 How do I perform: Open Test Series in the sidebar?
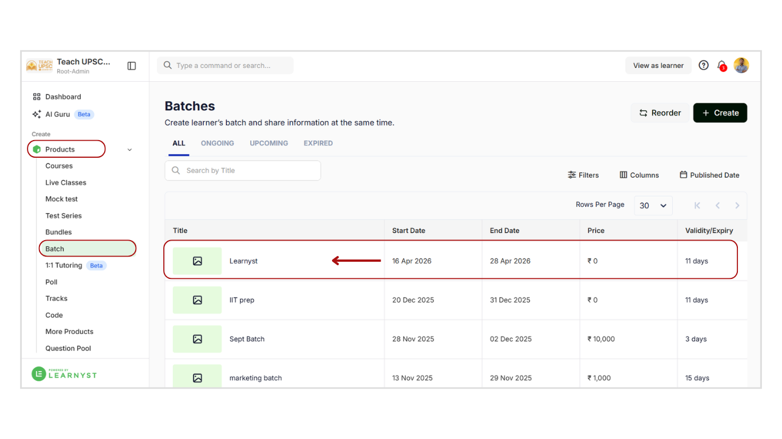tap(64, 216)
